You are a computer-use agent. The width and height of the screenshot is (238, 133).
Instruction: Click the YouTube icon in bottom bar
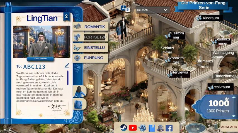[x=133, y=128]
